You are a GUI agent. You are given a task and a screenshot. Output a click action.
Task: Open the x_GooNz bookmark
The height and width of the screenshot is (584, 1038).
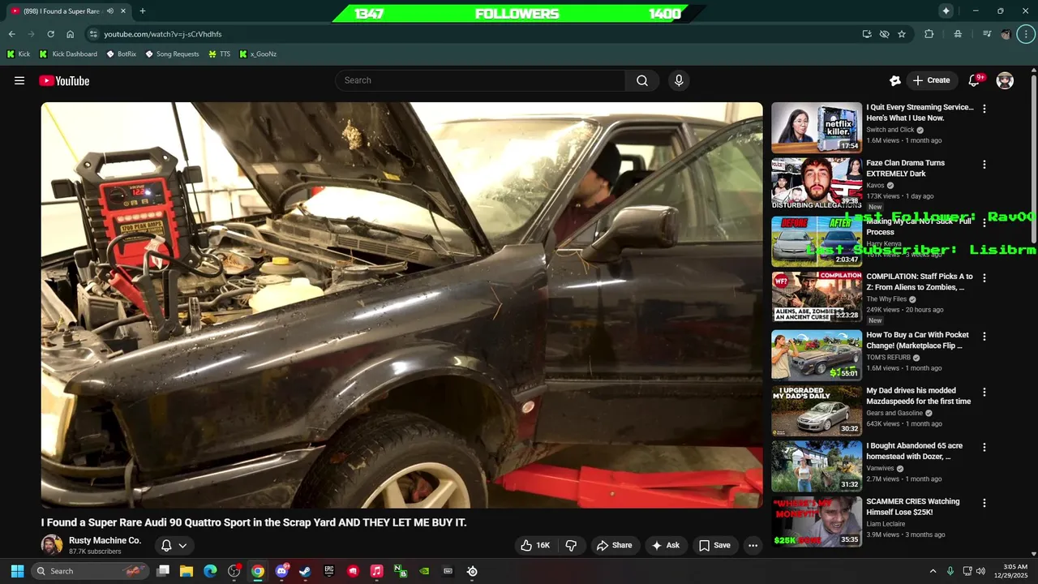(x=258, y=54)
